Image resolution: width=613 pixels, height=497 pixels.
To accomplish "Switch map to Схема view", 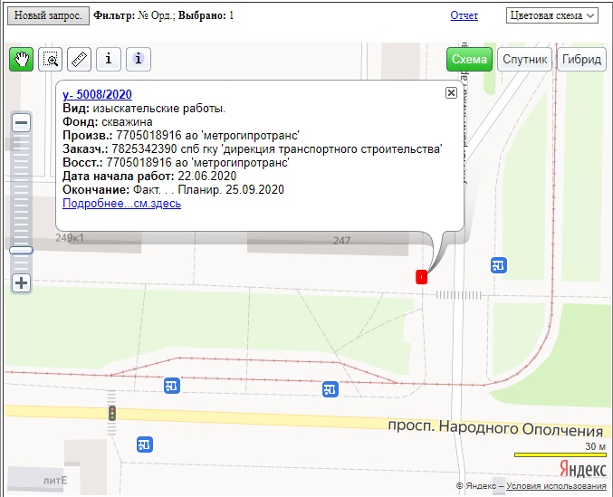I will pos(469,60).
